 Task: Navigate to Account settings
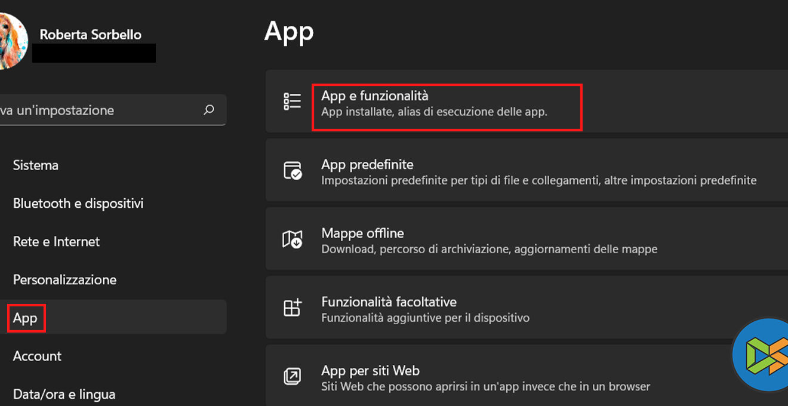(x=37, y=356)
